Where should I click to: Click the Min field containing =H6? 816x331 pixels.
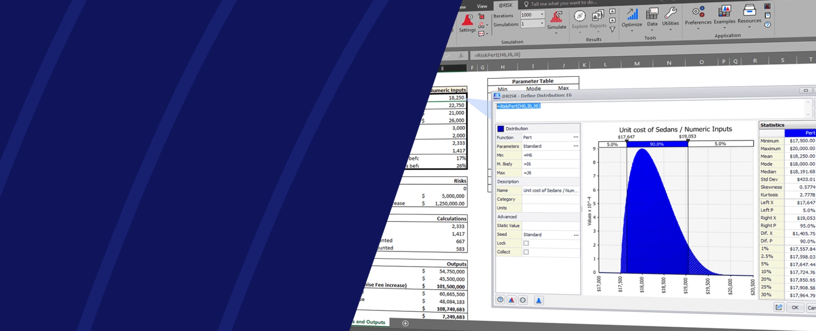550,155
